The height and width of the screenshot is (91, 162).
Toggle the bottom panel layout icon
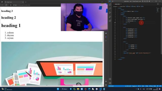[145, 1]
